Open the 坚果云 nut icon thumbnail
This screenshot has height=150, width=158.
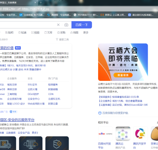point(154,134)
